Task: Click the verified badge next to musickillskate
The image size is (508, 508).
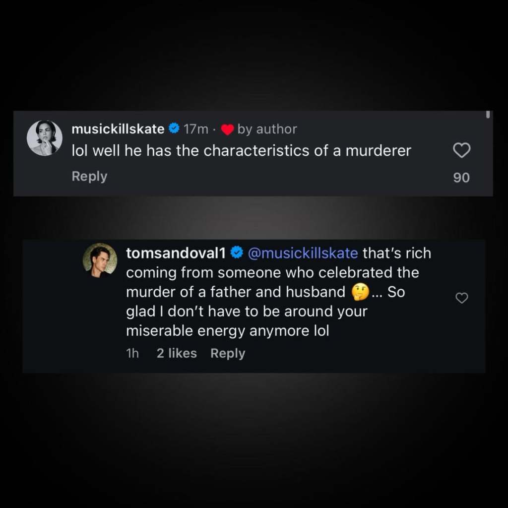Action: [x=174, y=129]
